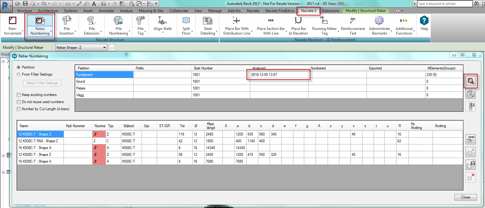485x208 pixels.
Task: Select From Filter Settings radio button
Action: tap(19, 74)
